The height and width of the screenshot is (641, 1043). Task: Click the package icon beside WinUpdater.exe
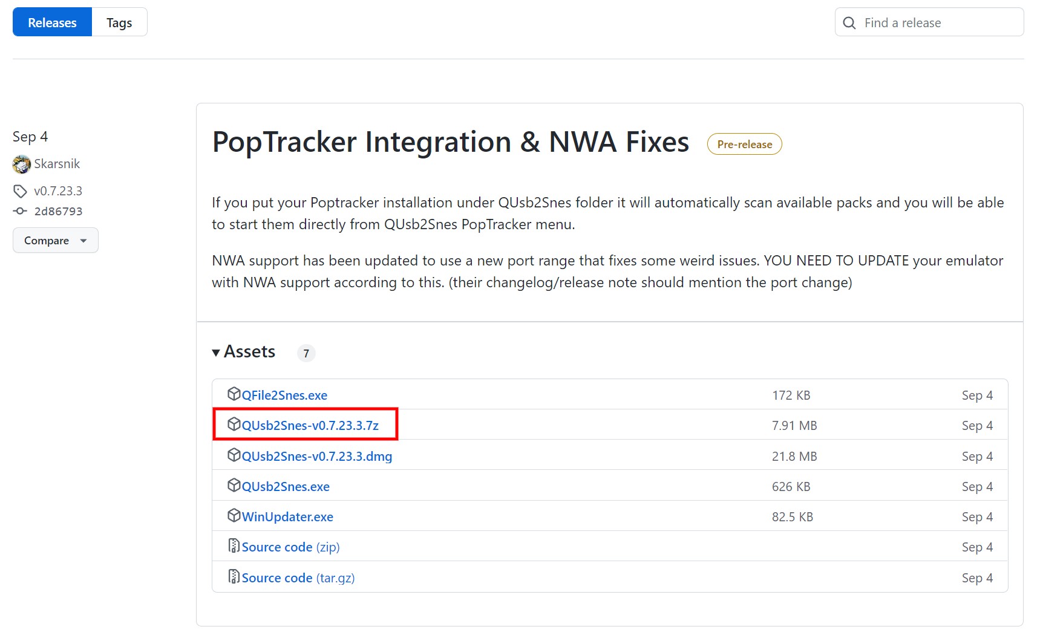[x=234, y=516]
